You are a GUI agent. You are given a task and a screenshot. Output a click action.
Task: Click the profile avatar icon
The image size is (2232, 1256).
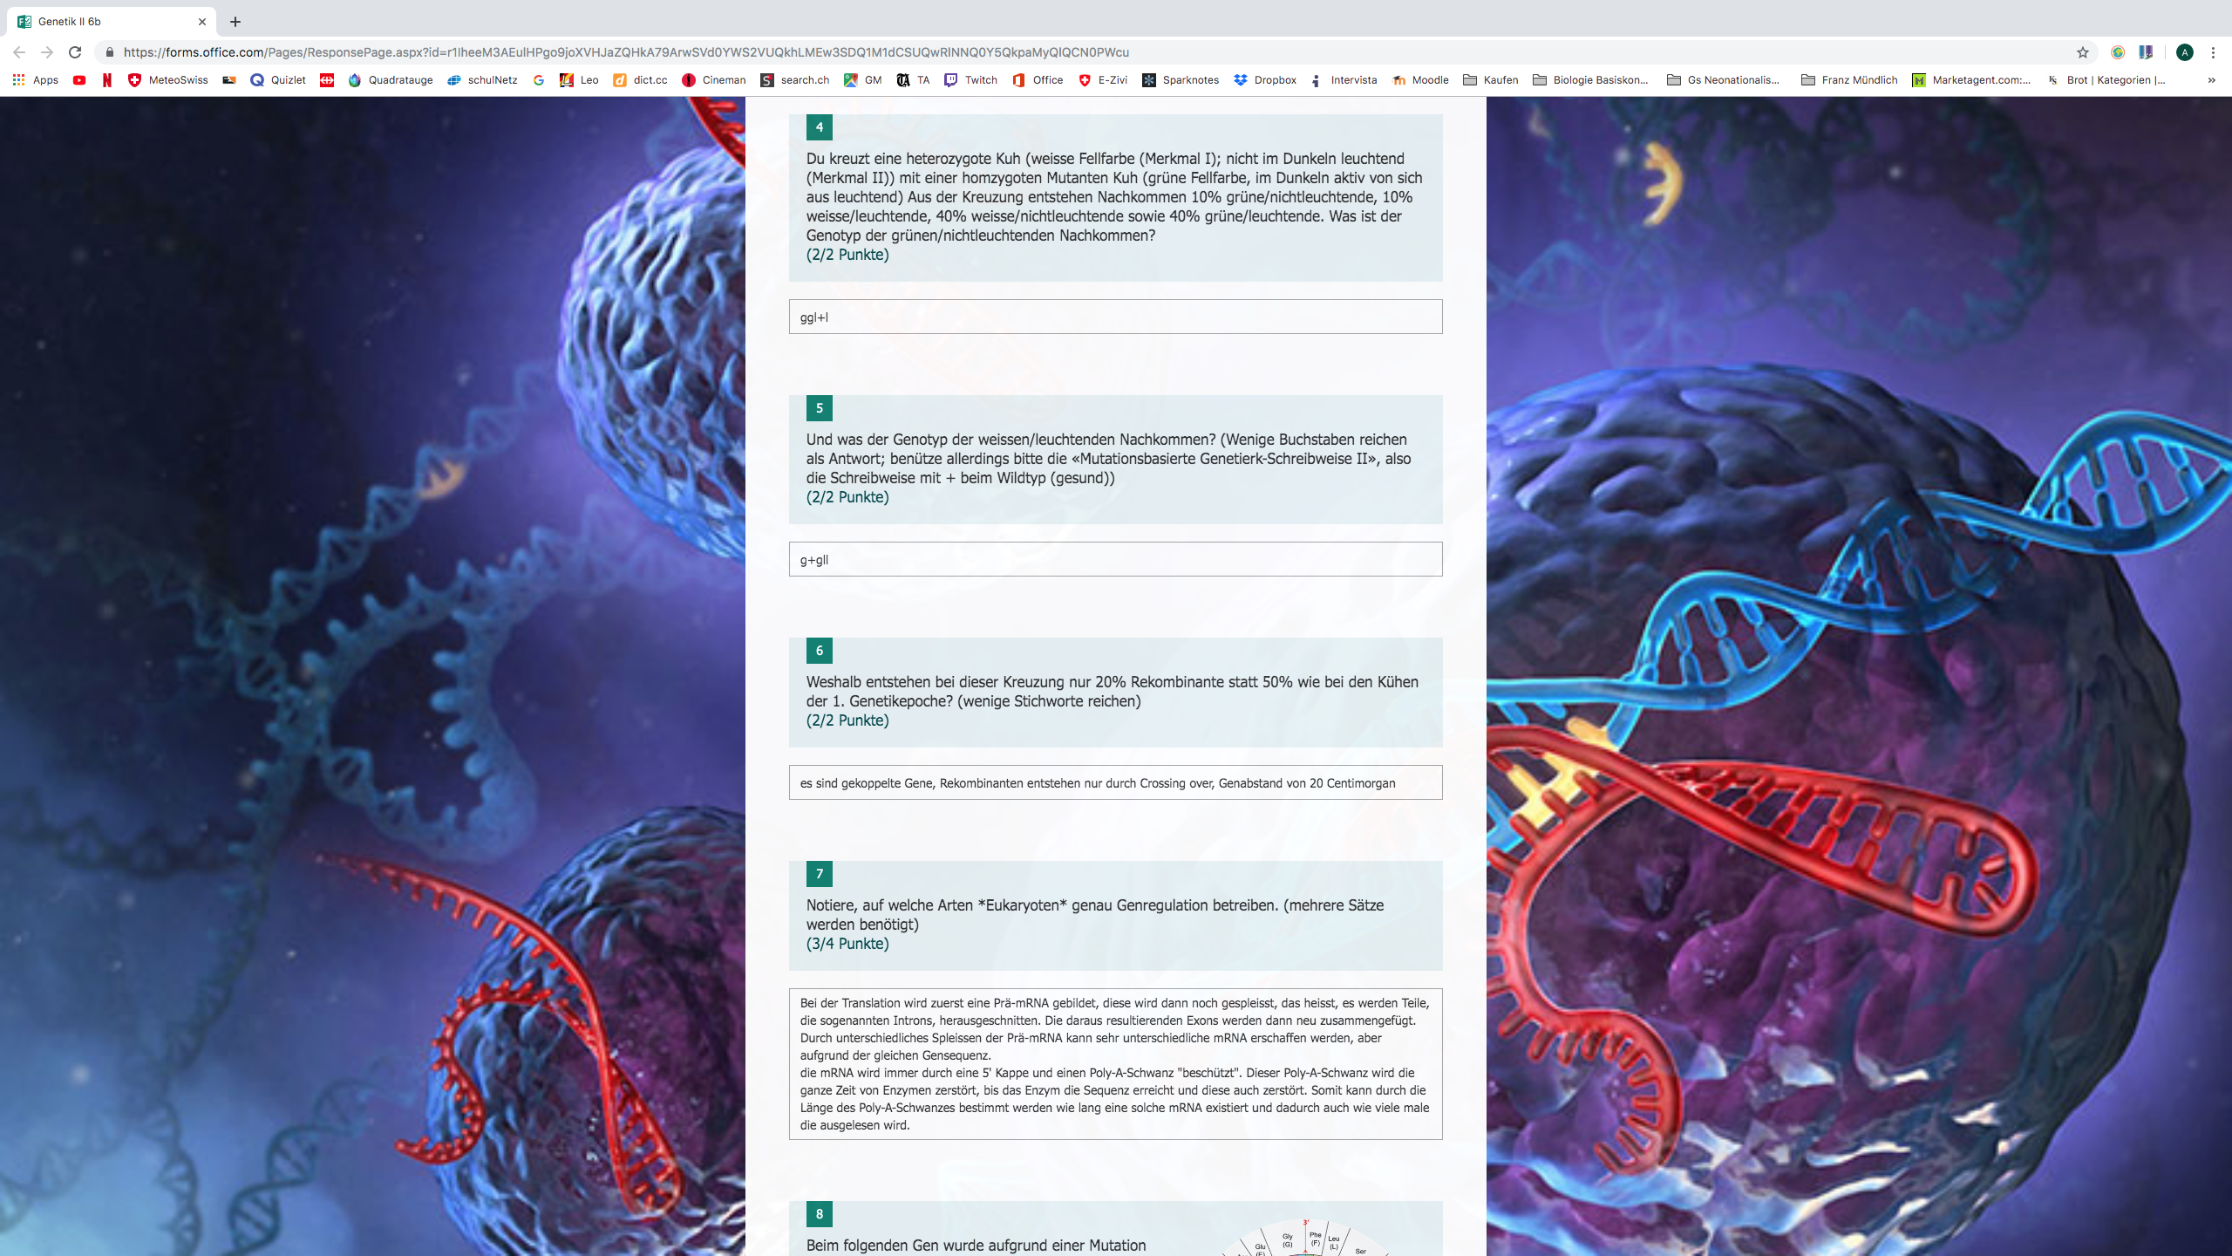[2184, 52]
